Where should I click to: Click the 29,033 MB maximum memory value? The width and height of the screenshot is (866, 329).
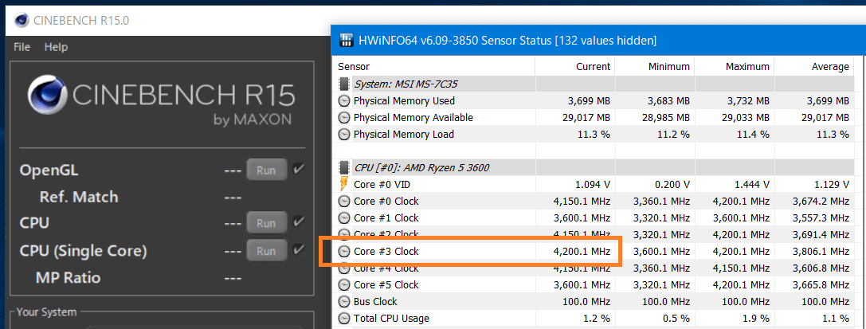click(744, 118)
